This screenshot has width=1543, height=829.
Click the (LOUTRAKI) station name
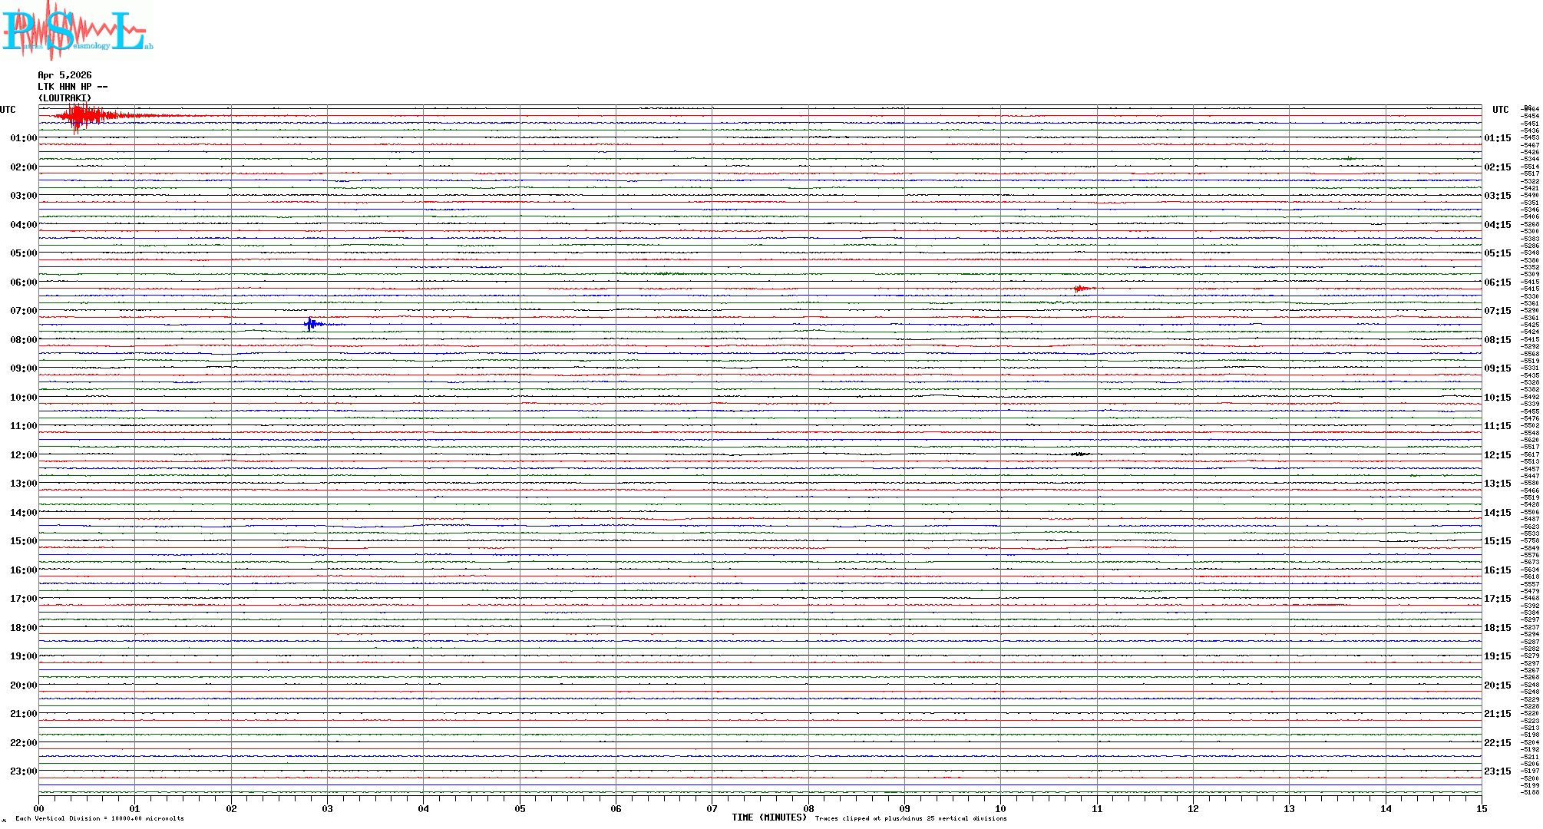(64, 98)
